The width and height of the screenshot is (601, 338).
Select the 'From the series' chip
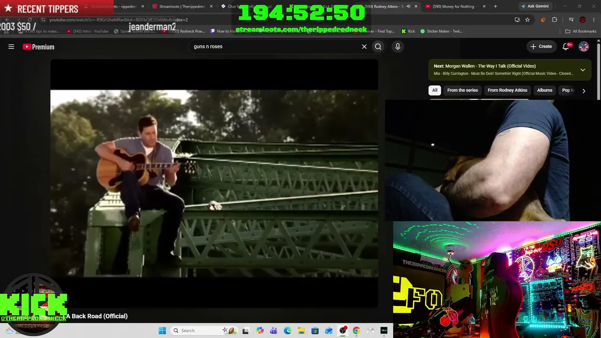coord(462,90)
